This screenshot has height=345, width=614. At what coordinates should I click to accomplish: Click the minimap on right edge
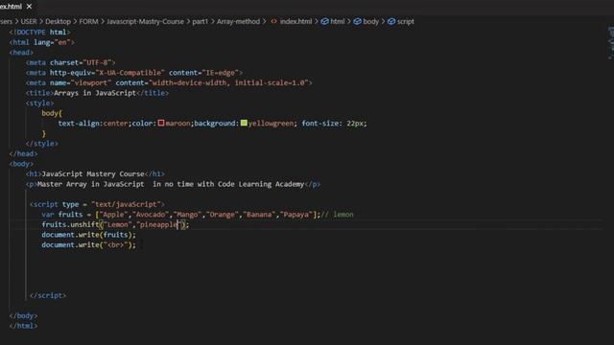click(610, 43)
